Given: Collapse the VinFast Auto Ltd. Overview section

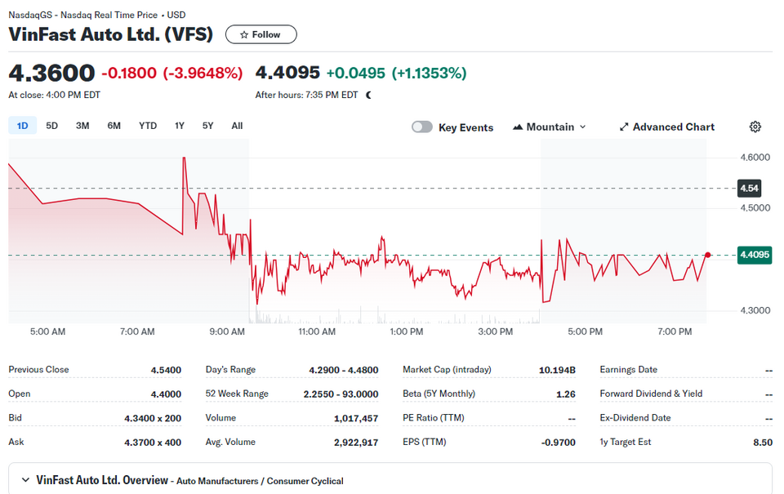Looking at the screenshot, I should tap(25, 480).
